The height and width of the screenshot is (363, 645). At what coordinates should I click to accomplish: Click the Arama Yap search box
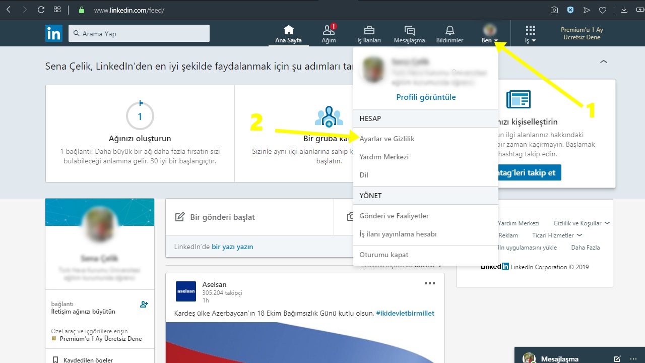[139, 33]
